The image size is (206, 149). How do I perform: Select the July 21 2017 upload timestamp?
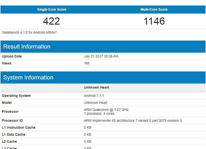(x=101, y=56)
